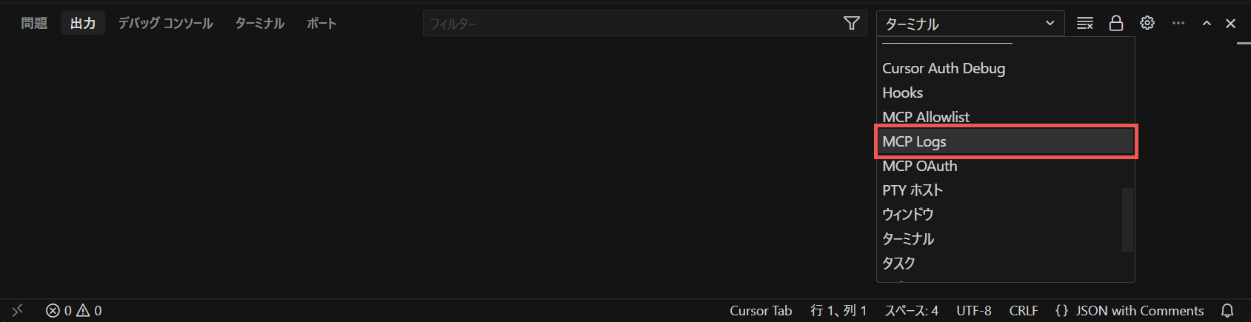
Task: Click the Cursor Tab status item
Action: (x=761, y=311)
